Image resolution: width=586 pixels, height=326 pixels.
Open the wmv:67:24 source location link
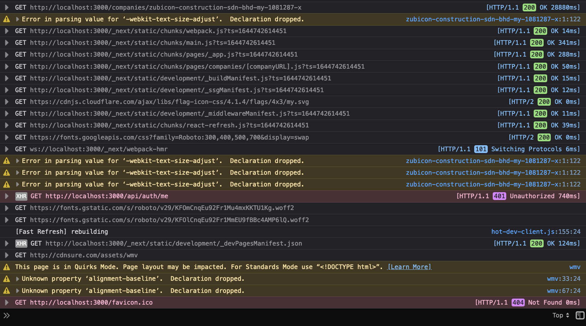click(x=564, y=290)
